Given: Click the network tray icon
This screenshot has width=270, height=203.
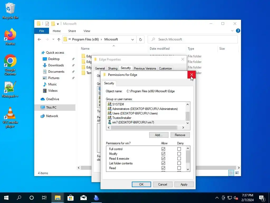Looking at the screenshot, I should (x=230, y=198).
